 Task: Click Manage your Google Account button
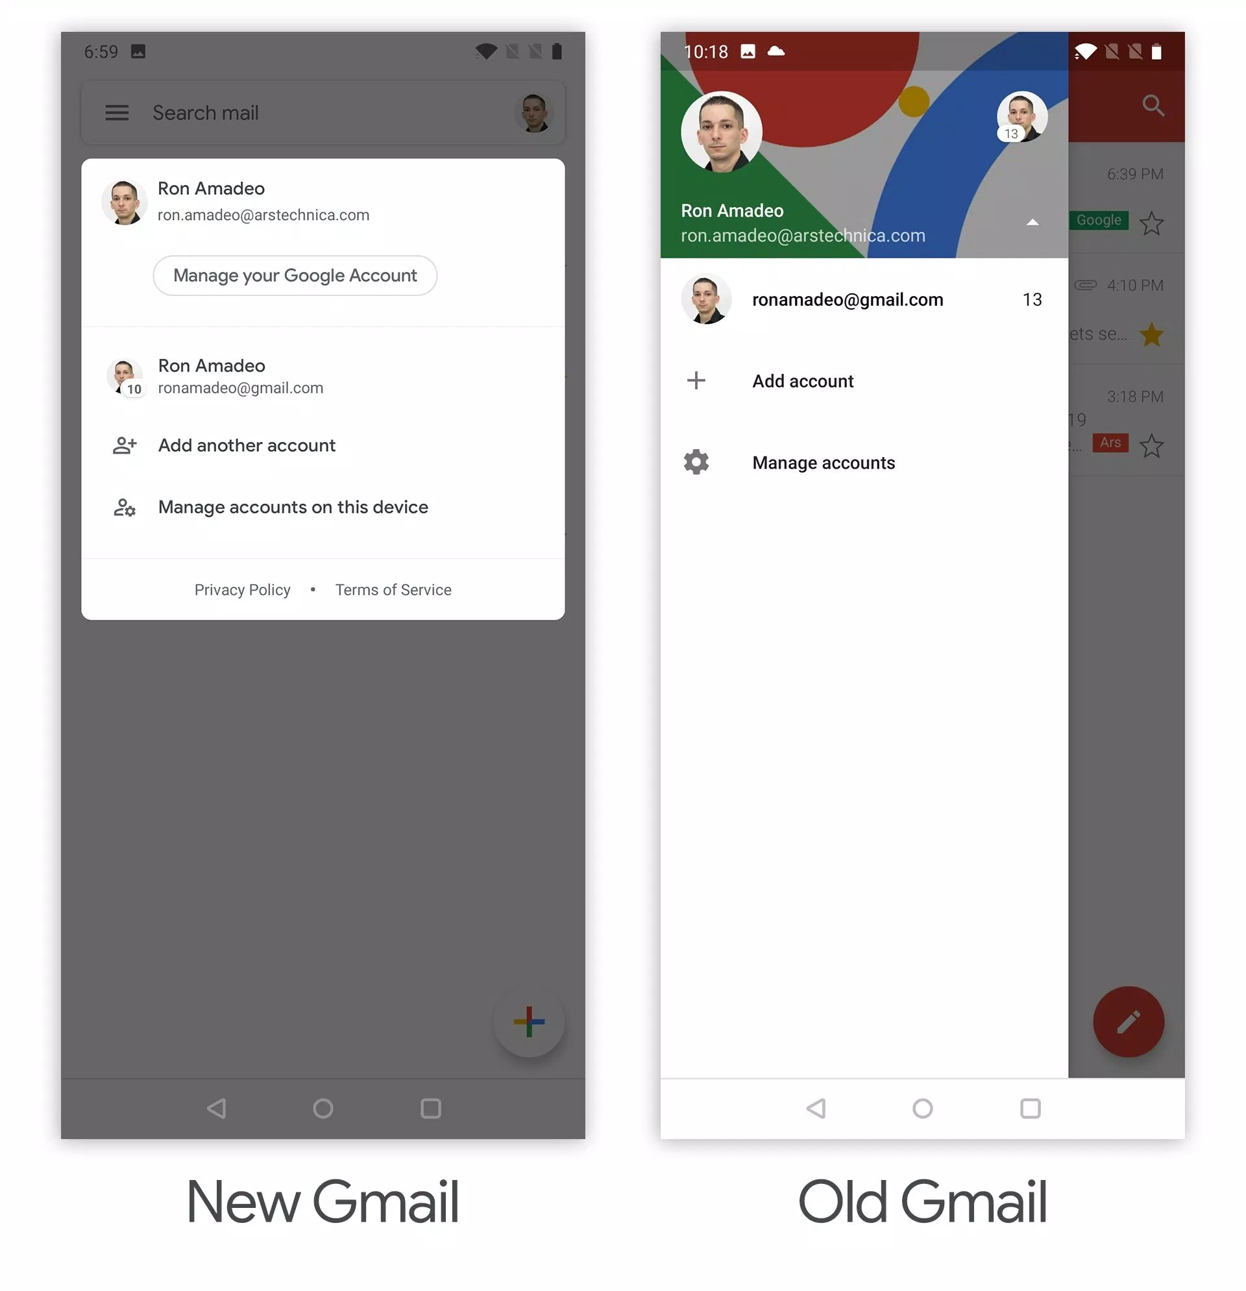[294, 275]
